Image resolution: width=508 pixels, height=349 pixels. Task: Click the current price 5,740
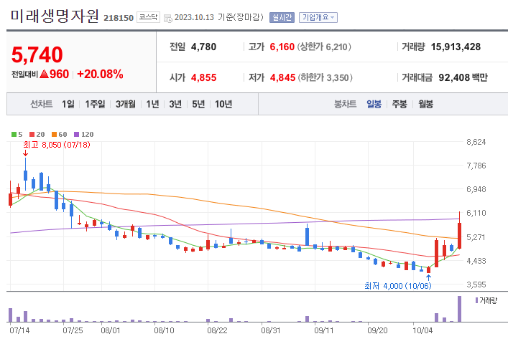[x=37, y=54]
